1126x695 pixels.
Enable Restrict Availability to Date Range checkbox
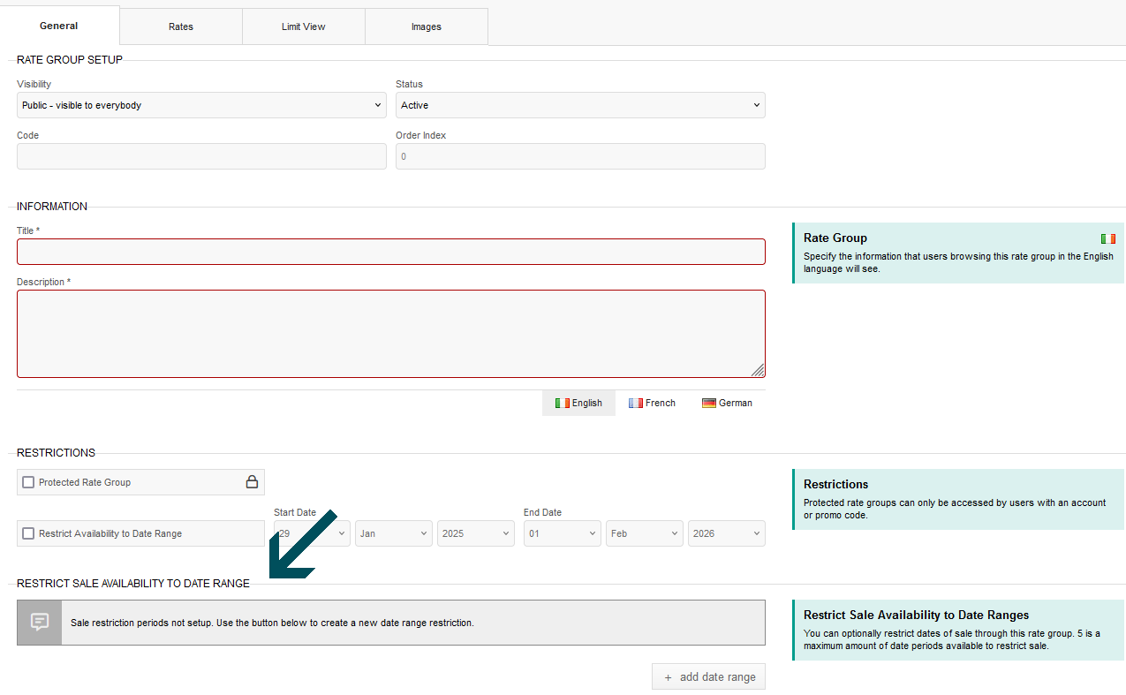[28, 533]
